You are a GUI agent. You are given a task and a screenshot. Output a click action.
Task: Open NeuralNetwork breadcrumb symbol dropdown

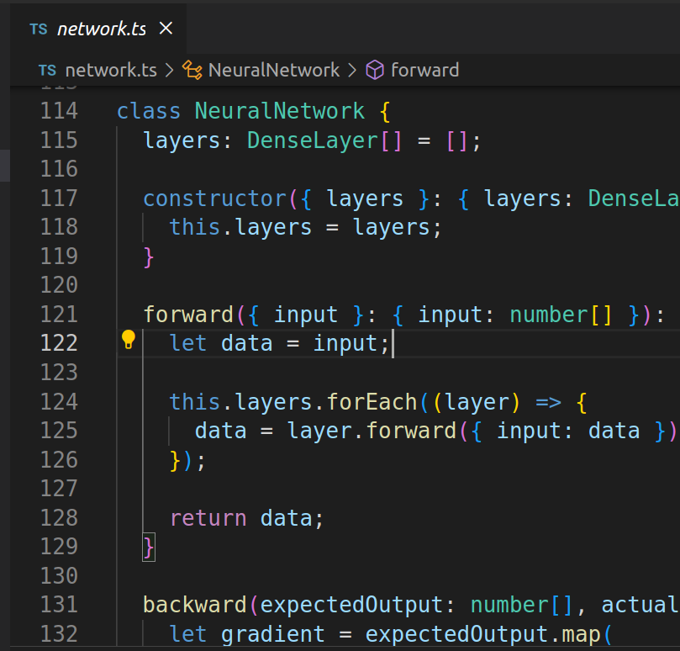point(274,70)
